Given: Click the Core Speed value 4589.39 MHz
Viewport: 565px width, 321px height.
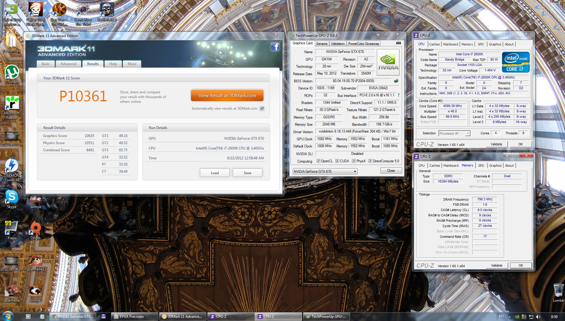Looking at the screenshot, I should (x=452, y=106).
